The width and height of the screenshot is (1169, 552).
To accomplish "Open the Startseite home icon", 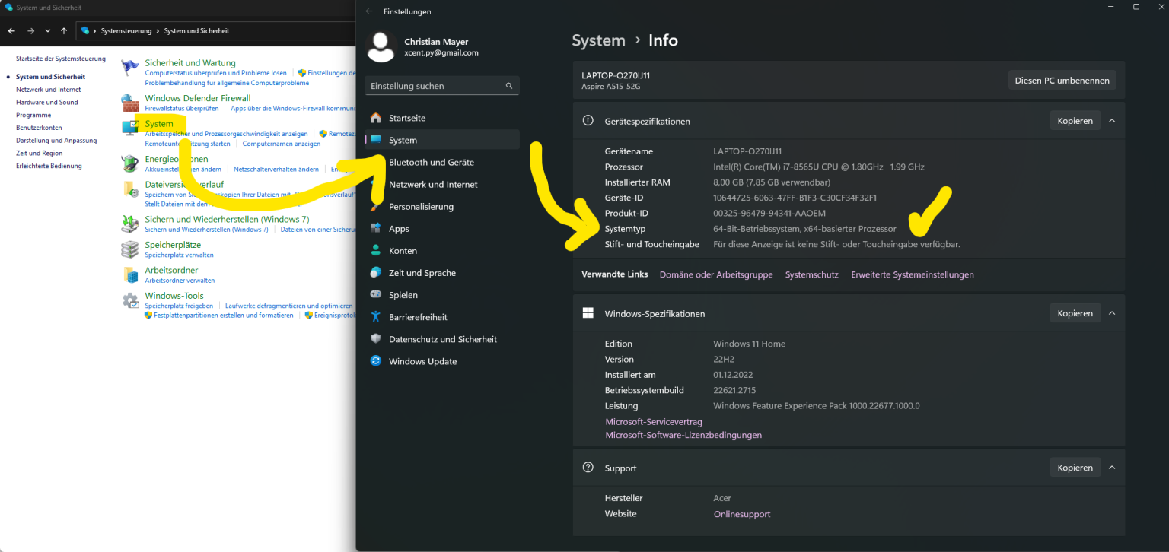I will 375,117.
